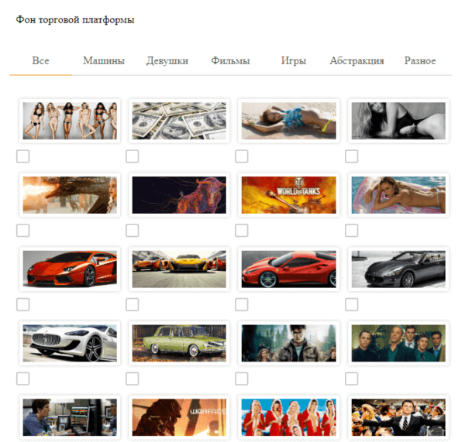Tick the checkbox under the dollar bills background
The image size is (465, 442).
133,156
